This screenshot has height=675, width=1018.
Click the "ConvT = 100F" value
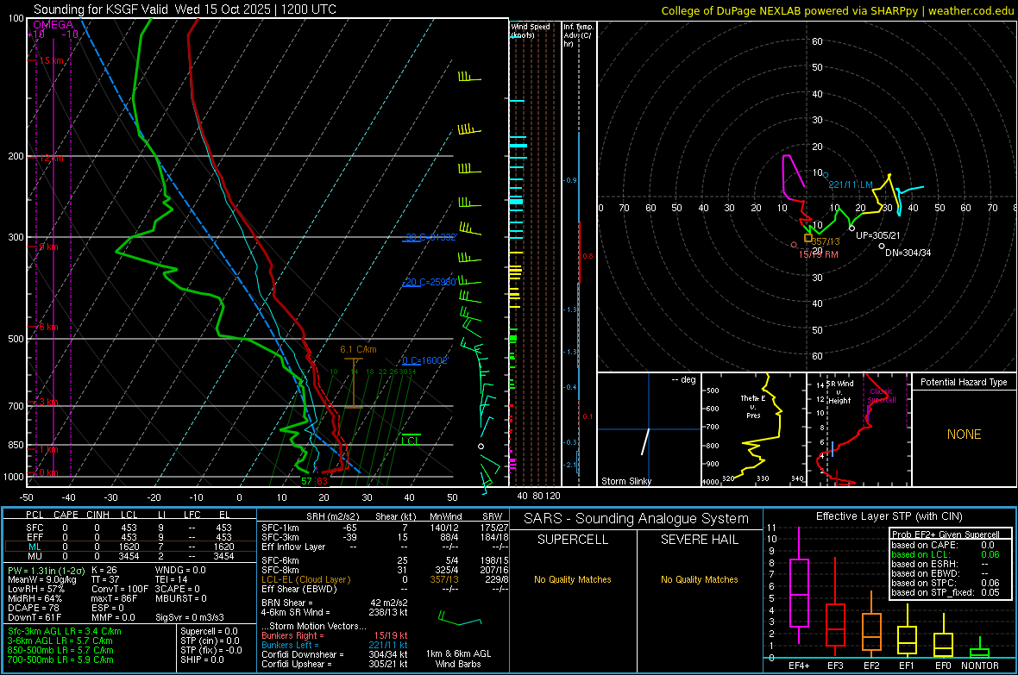click(119, 590)
